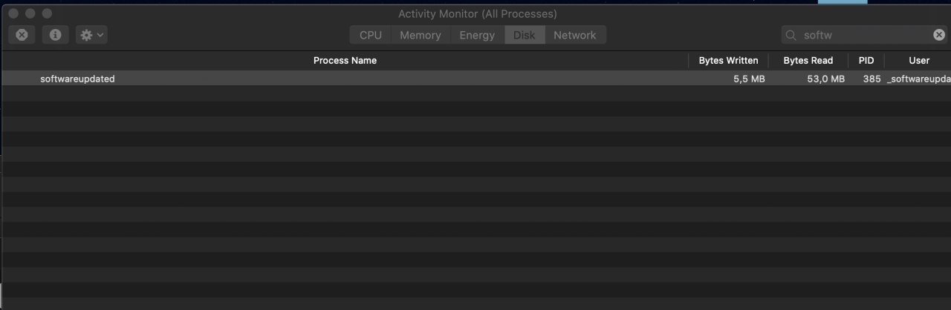Viewport: 951px width, 310px height.
Task: Open process info inspector icon
Action: click(55, 35)
